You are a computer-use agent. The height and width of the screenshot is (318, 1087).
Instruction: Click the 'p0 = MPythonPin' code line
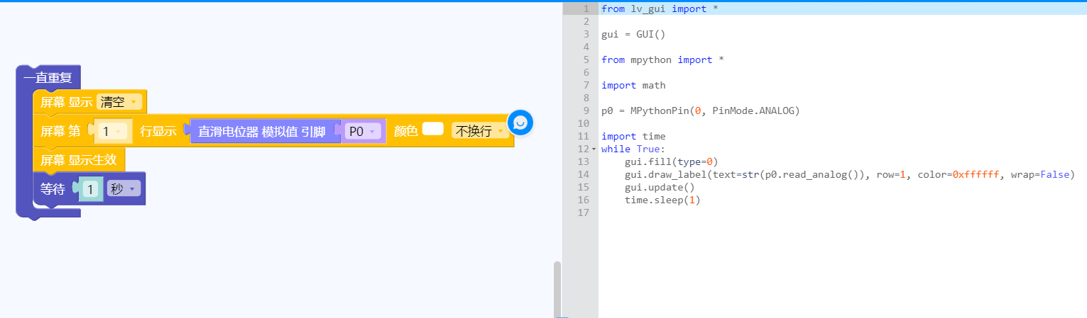click(700, 110)
